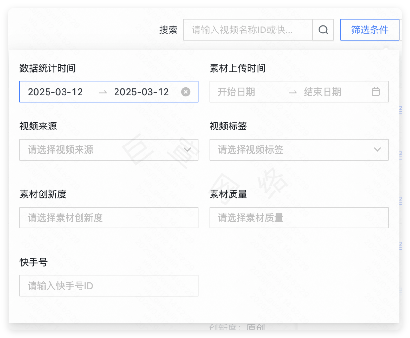
Task: Click the 数据统计时间 section label
Action: (x=44, y=68)
